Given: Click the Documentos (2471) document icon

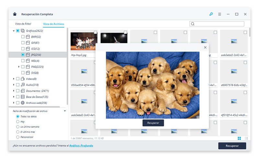Looking at the screenshot, I should (23, 91).
